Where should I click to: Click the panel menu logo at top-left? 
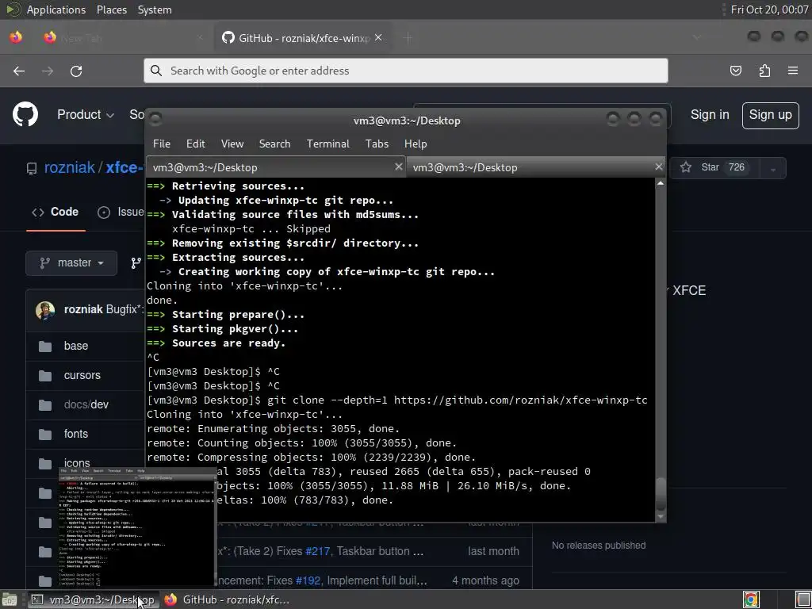point(13,10)
